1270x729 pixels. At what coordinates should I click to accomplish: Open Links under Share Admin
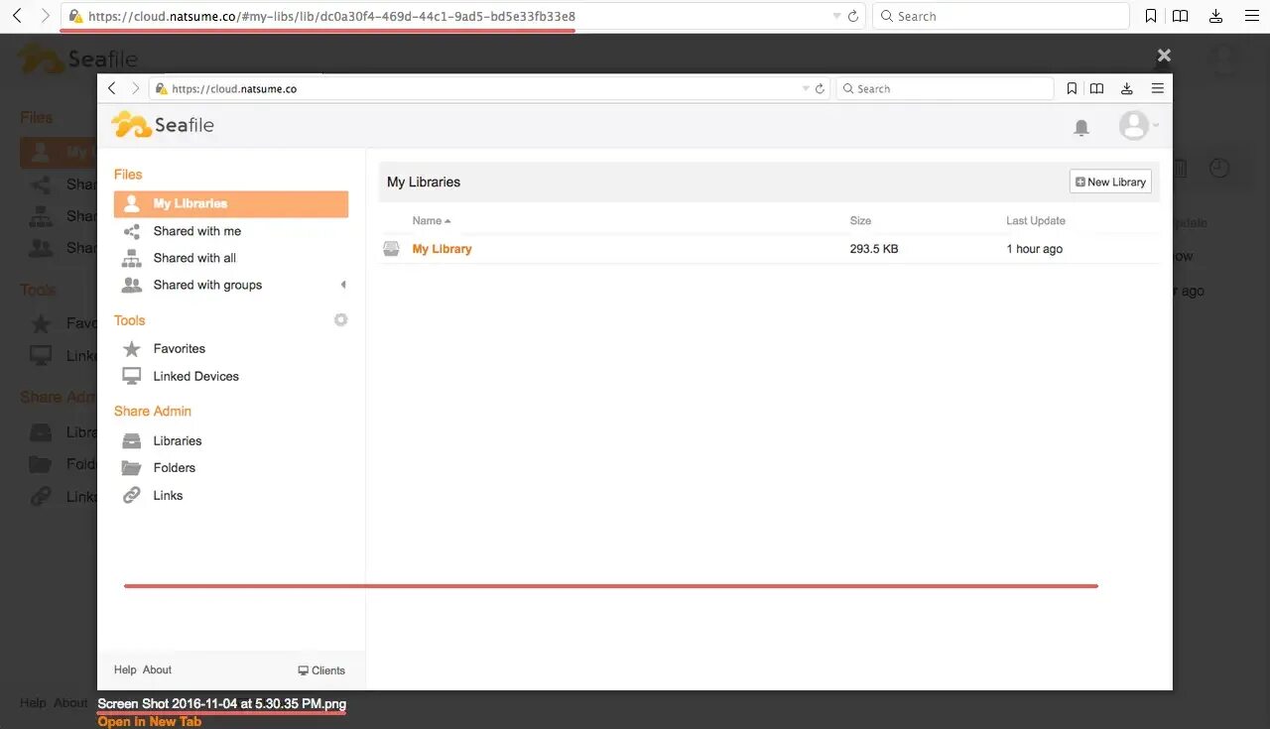(x=168, y=495)
